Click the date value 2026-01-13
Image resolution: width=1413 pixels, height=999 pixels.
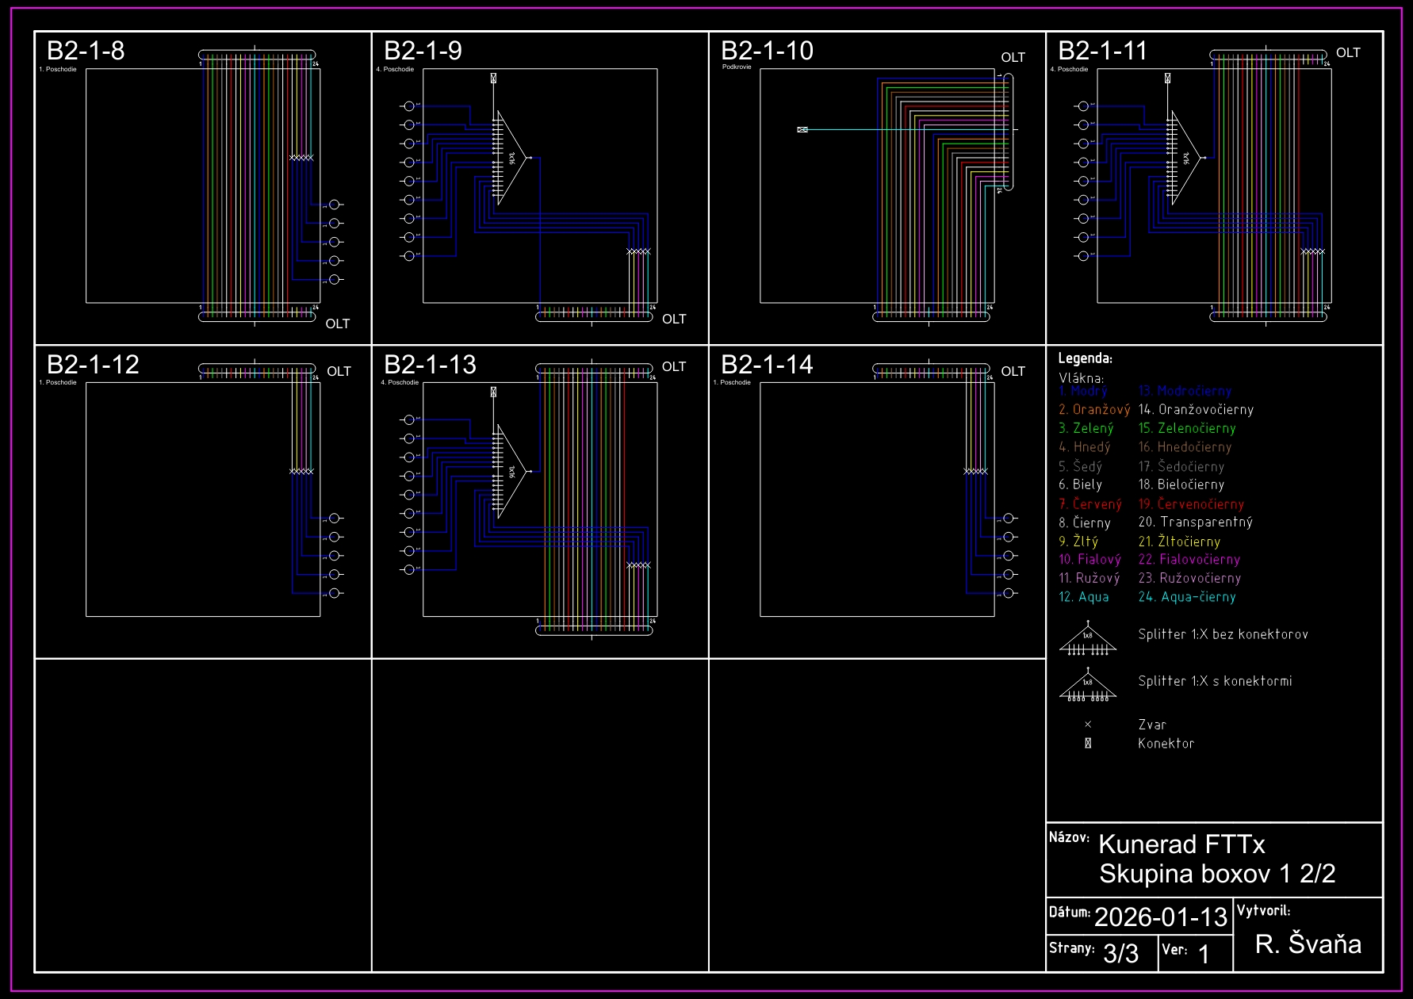[1161, 917]
